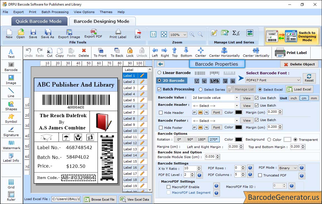
Task: Open the Themes menu
Action: pos(106,12)
